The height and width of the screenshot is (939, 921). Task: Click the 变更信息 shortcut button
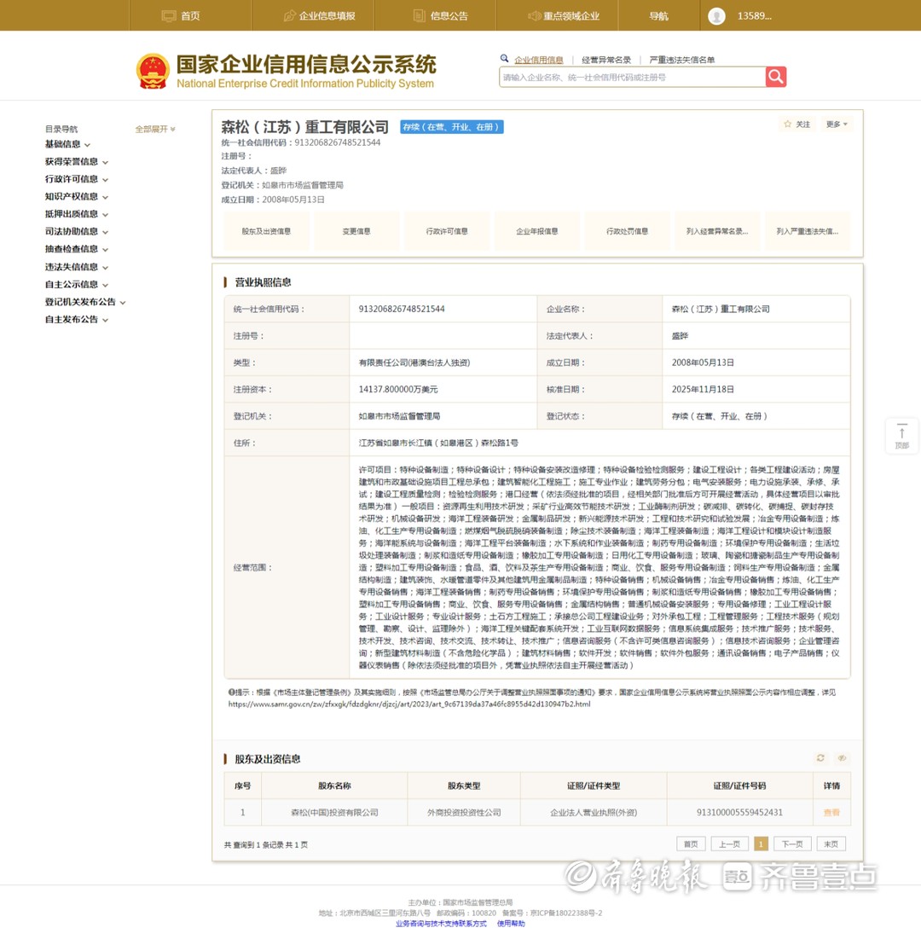pyautogui.click(x=356, y=231)
